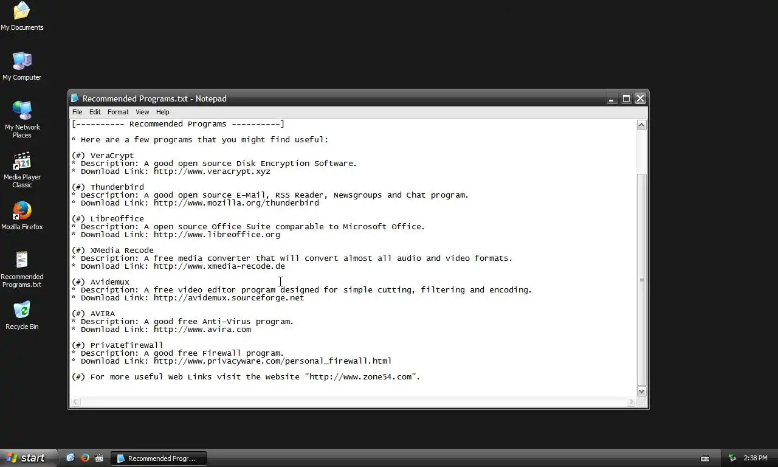The width and height of the screenshot is (778, 467).
Task: Place cursor in 'Thunderbird' heading
Action: 117,187
